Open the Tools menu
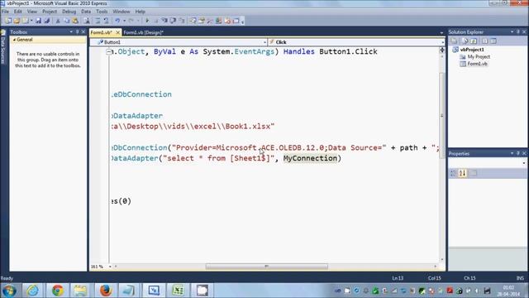Screen dimensions: 529x298 (102, 12)
